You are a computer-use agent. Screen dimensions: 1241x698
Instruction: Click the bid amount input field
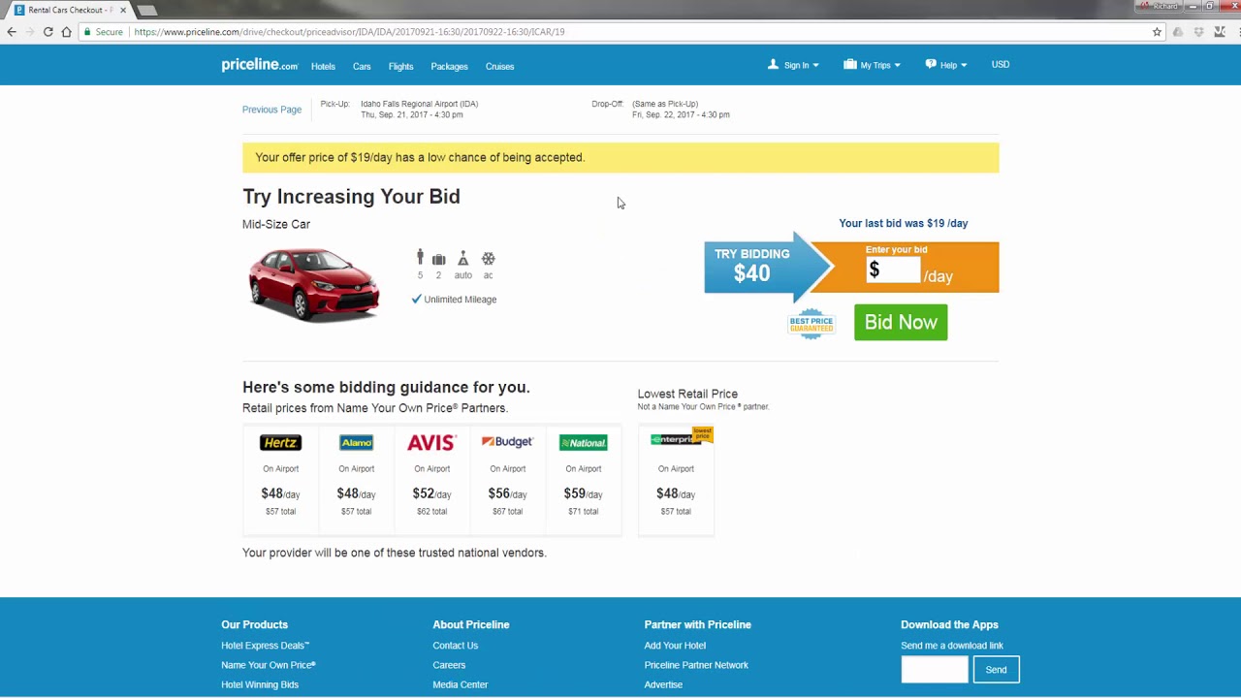click(x=893, y=270)
